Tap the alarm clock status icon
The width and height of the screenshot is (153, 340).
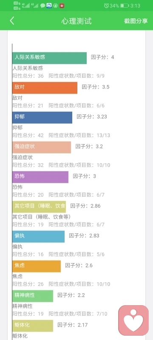point(106,6)
